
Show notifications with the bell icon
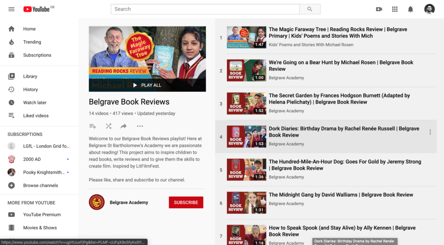click(410, 9)
